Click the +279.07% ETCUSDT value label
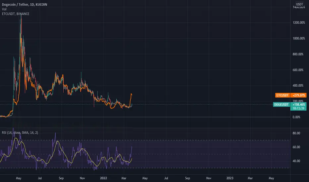This screenshot has width=309, height=182. tap(298, 95)
